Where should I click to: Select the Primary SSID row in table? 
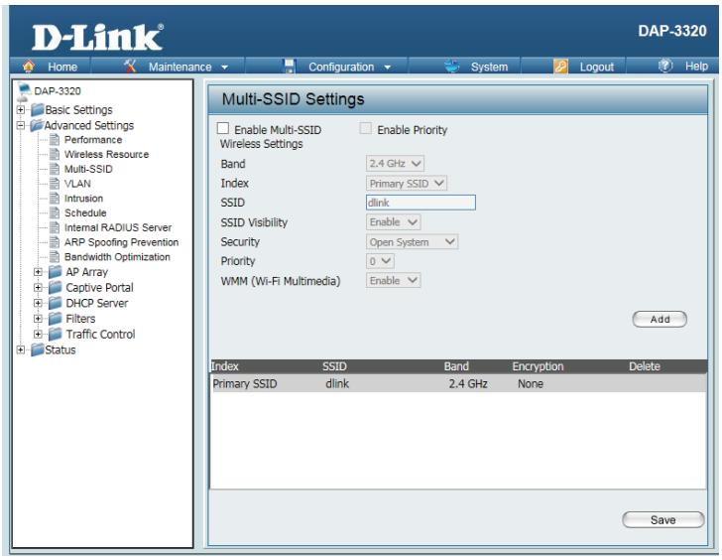(x=458, y=383)
